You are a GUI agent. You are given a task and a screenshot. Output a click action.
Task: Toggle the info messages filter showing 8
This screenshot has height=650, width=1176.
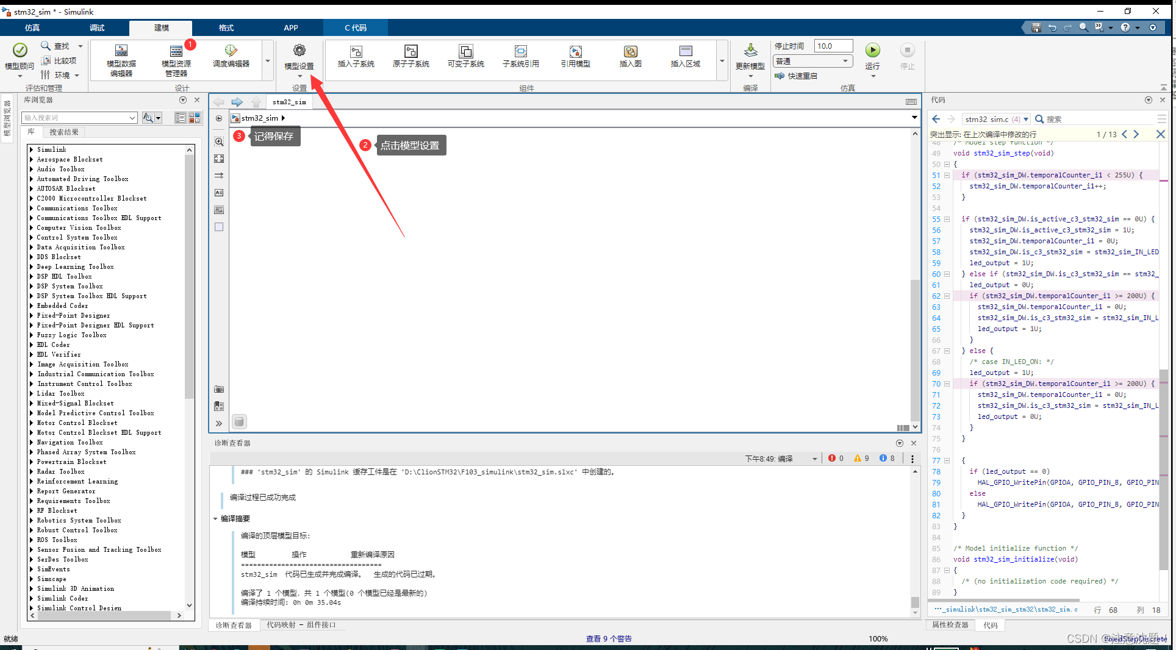point(887,459)
